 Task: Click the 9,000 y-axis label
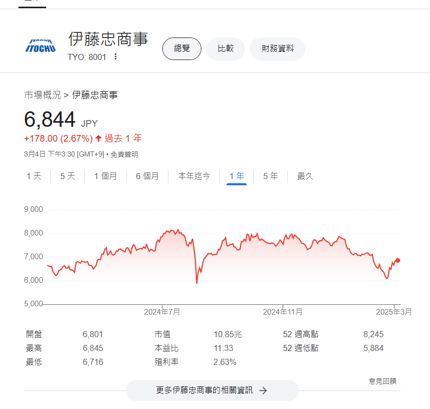coord(33,209)
